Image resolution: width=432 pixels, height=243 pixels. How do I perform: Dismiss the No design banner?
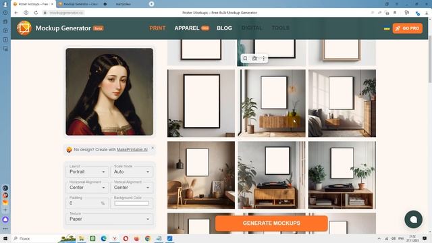[x=153, y=148]
